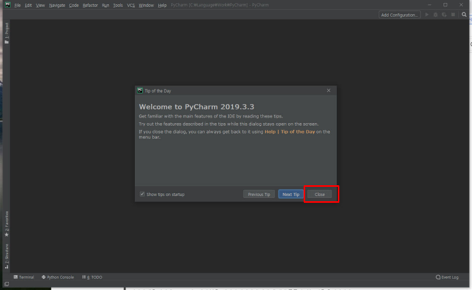Click the 'Welcome to PyCharm 2019.3.3' heading
This screenshot has width=472, height=290.
(197, 107)
